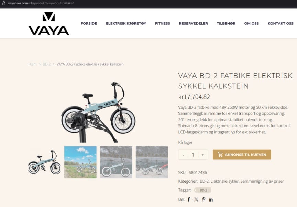This screenshot has height=207, width=297.
Task: Select the first studio bike thumbnail
Action: coord(44,162)
